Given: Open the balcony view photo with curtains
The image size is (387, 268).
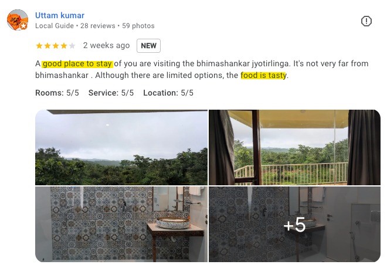Looking at the screenshot, I should point(295,147).
